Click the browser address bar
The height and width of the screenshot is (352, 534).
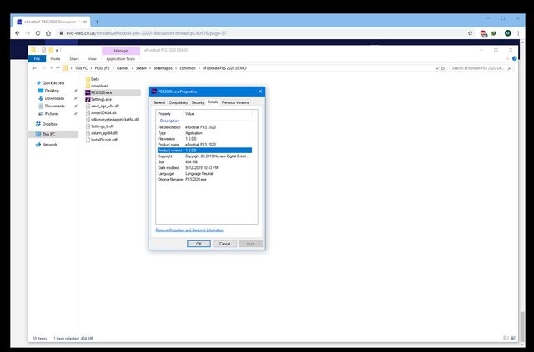[250, 33]
